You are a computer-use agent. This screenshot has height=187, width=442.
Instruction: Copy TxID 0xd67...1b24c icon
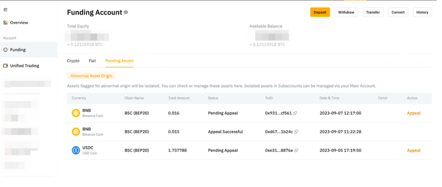(296, 132)
